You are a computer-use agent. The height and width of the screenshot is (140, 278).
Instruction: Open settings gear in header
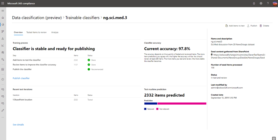tap(261, 3)
